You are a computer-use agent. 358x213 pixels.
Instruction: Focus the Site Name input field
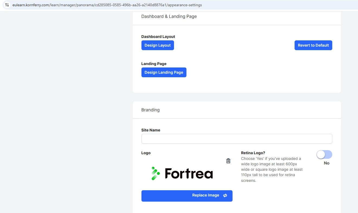coord(237,139)
